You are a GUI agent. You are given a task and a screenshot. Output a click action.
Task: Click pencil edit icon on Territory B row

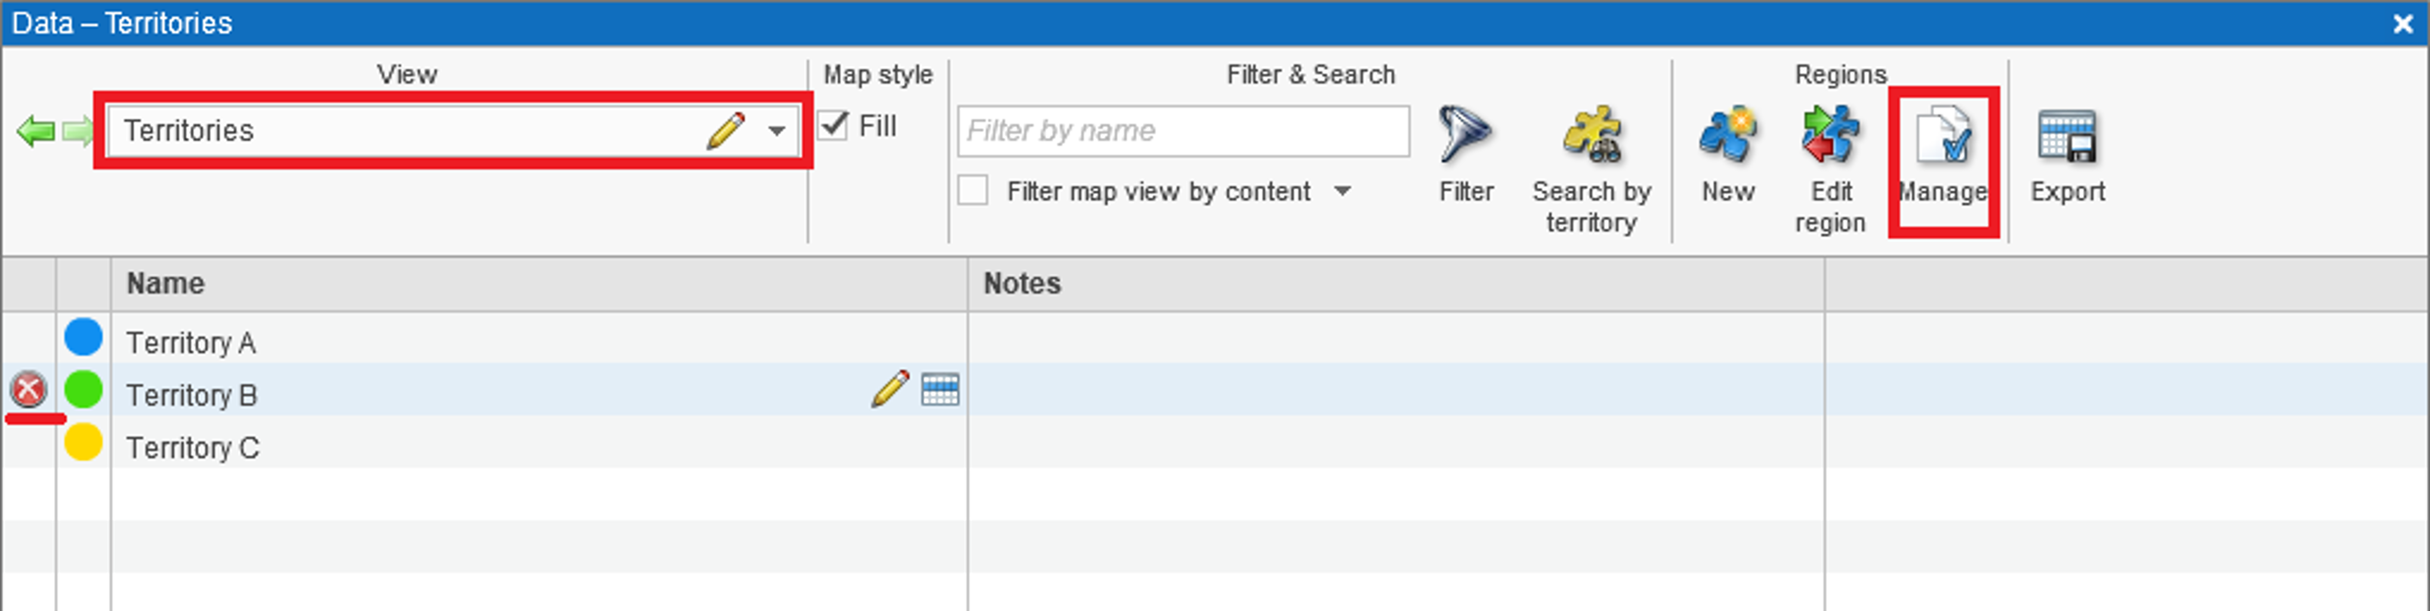coord(890,388)
